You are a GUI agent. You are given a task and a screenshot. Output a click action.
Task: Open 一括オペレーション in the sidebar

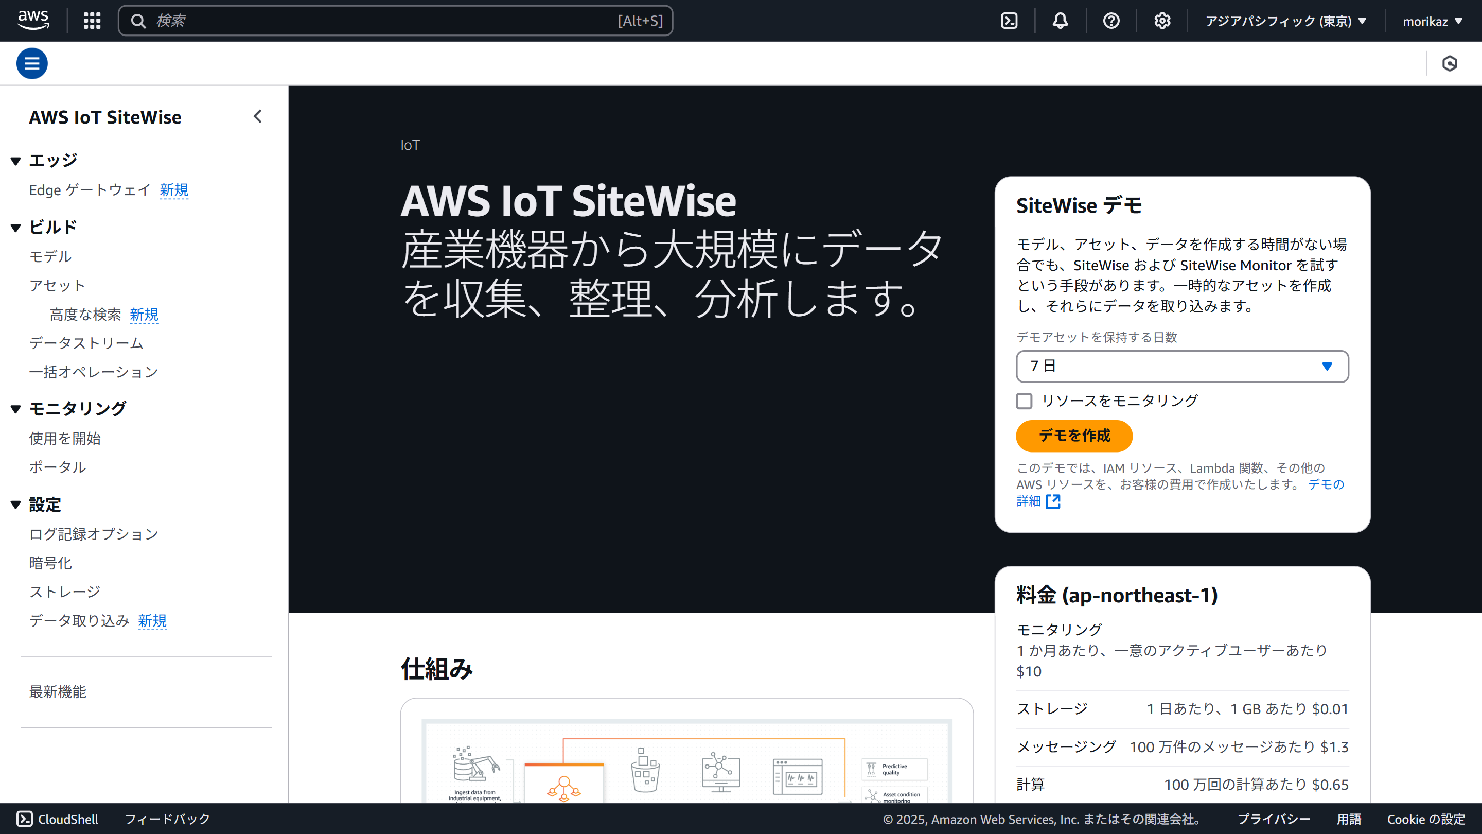coord(94,372)
